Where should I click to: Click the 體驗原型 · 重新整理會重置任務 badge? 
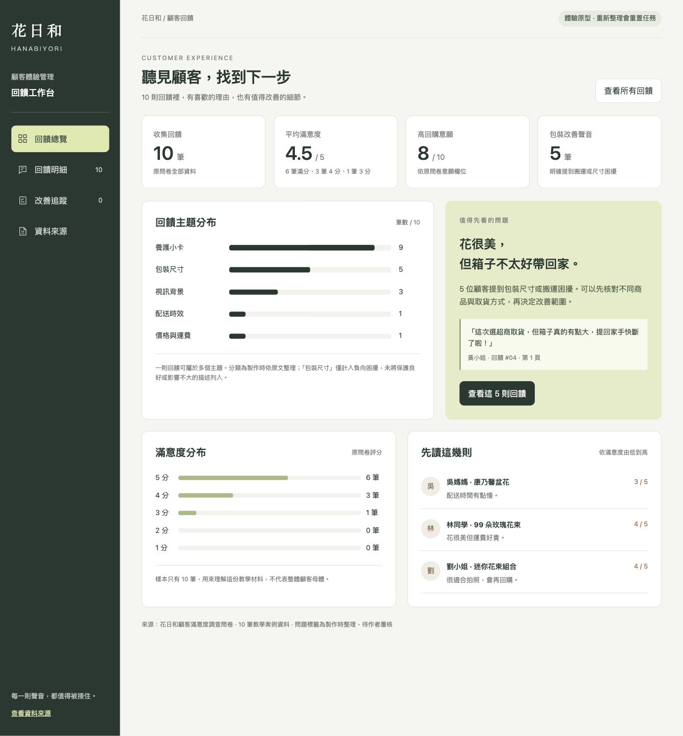click(610, 18)
